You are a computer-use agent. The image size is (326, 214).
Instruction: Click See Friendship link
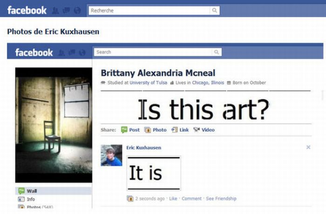click(221, 199)
